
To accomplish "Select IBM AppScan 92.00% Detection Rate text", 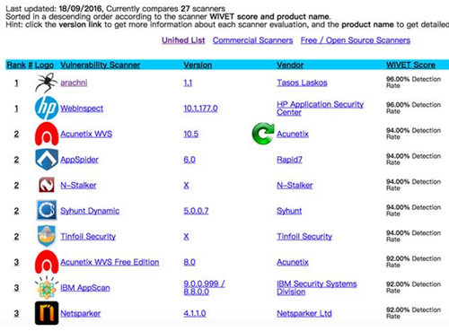I will coord(413,287).
